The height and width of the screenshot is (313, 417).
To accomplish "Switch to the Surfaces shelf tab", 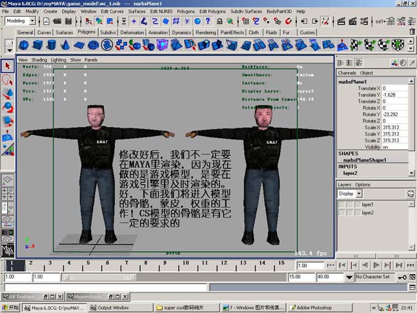I will click(x=64, y=32).
